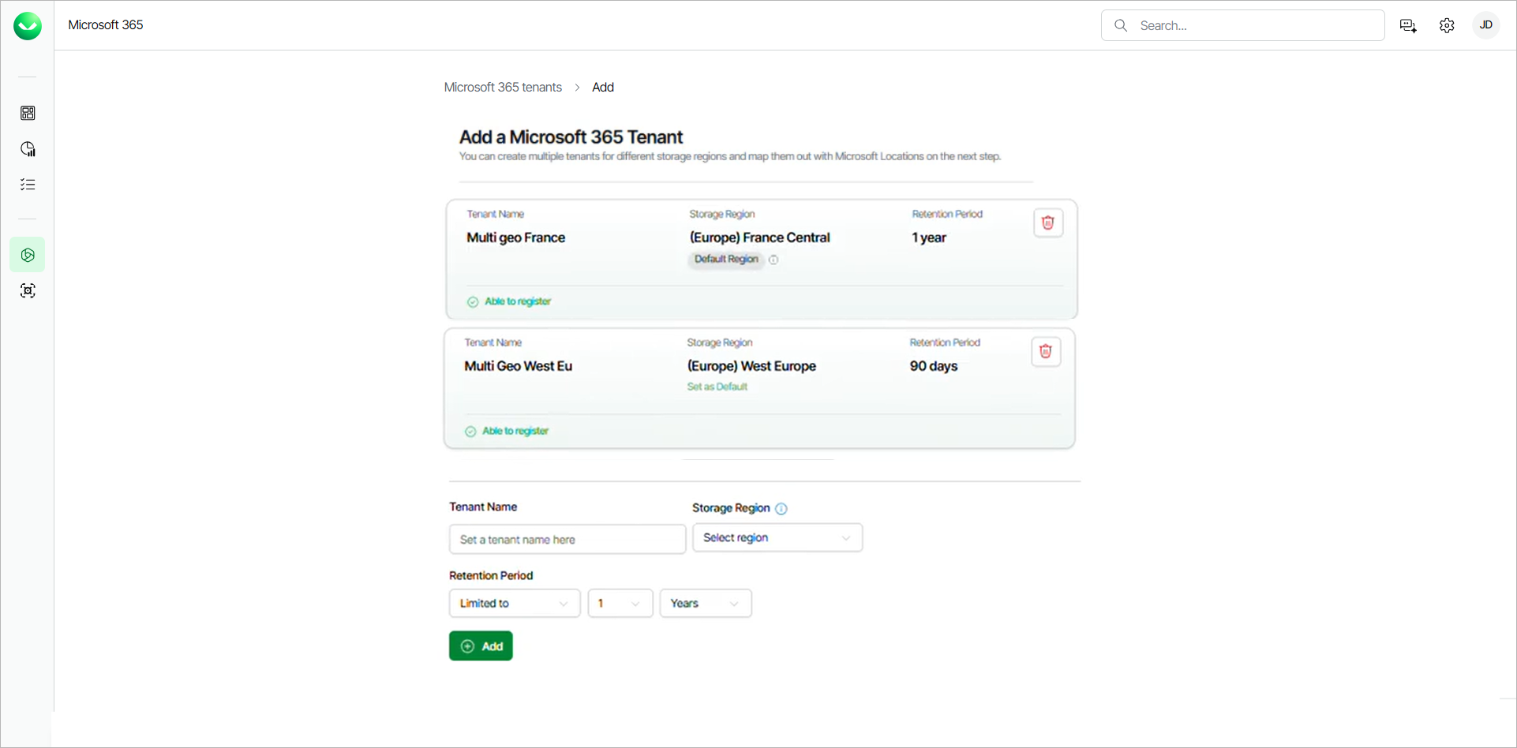Click the (Europe) West Europe region text
This screenshot has height=748, width=1517.
[751, 366]
